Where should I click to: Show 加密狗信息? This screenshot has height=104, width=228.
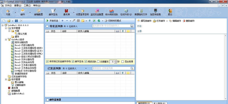(156, 12)
